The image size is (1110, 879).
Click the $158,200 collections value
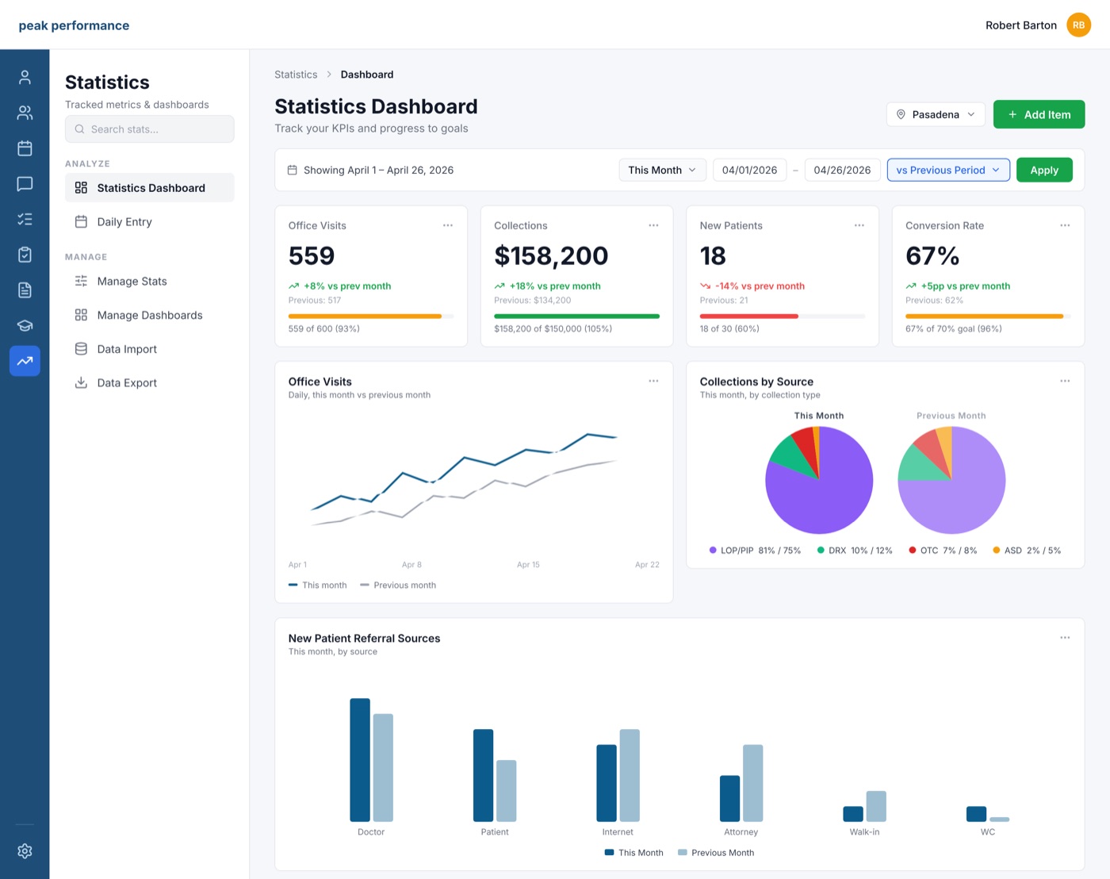pos(551,255)
